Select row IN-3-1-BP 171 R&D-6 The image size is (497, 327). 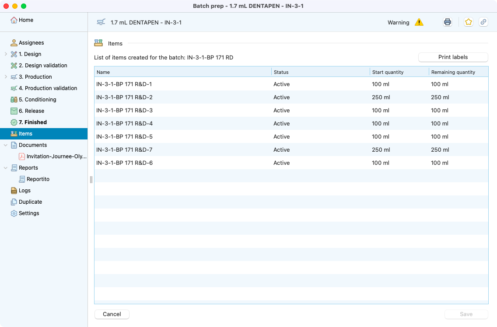(x=291, y=163)
